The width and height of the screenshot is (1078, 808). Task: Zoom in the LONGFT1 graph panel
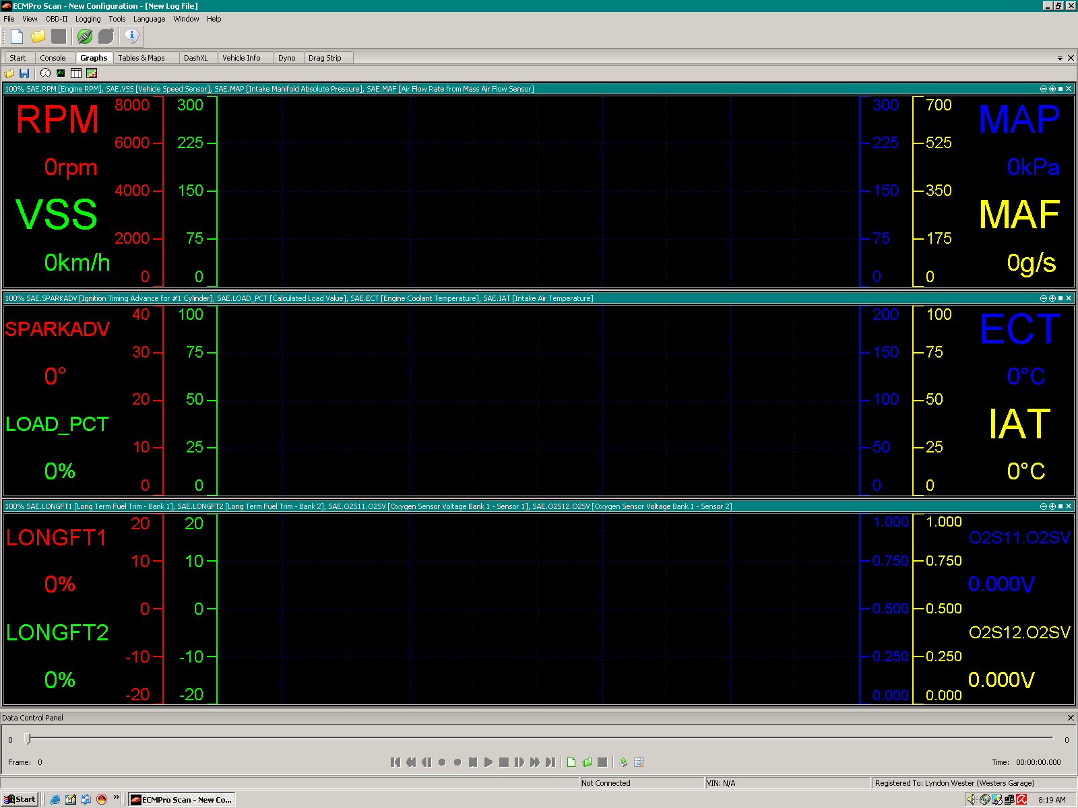tap(1052, 506)
